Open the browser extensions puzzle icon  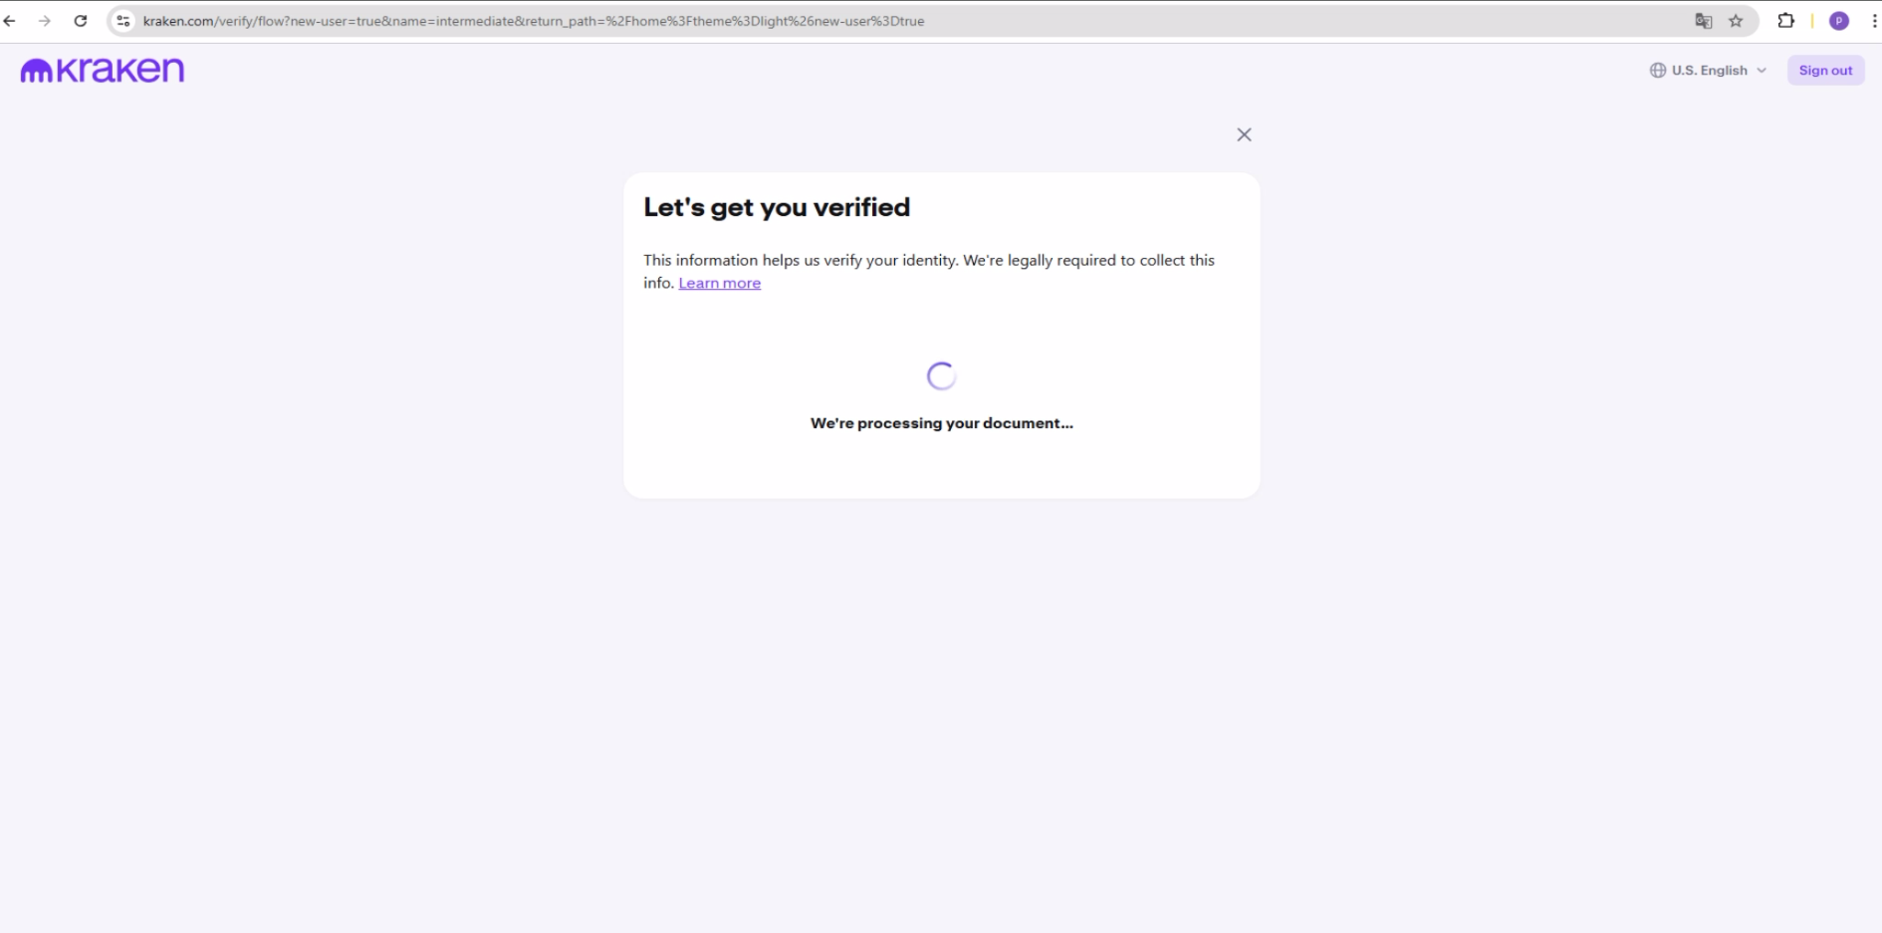coord(1785,21)
